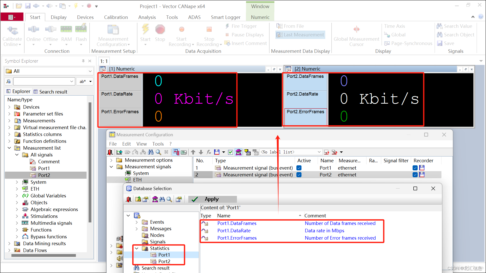This screenshot has height=273, width=486.
Task: Toggle Recorder checkbox for Port1 row
Action: (x=415, y=168)
